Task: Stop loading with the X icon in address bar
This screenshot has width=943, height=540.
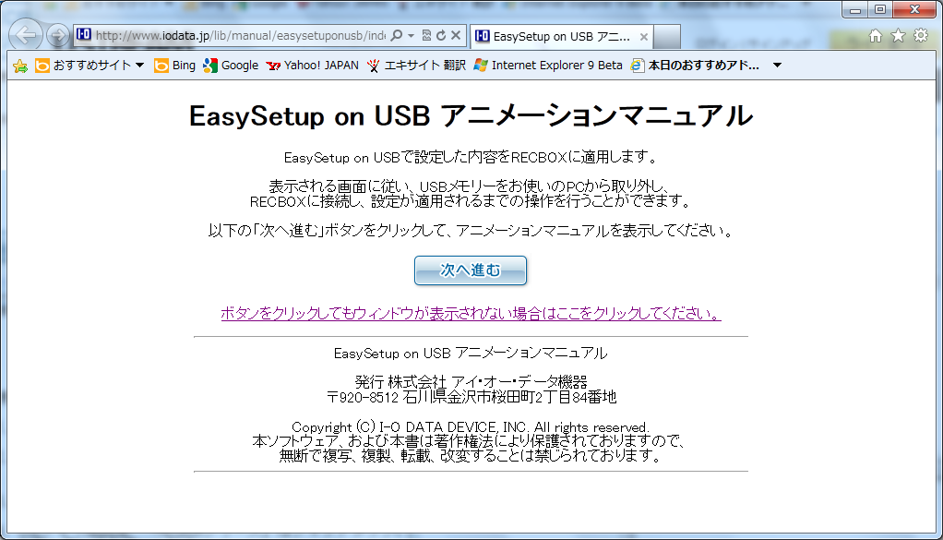Action: pyautogui.click(x=456, y=35)
